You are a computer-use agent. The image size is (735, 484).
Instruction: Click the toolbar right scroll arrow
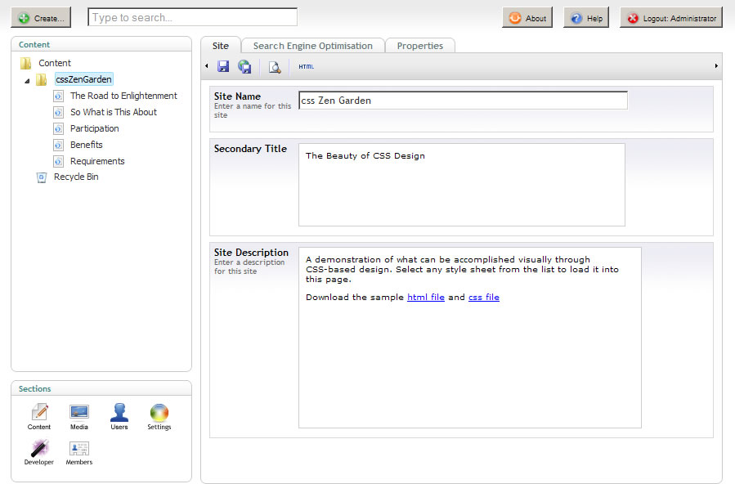[716, 66]
